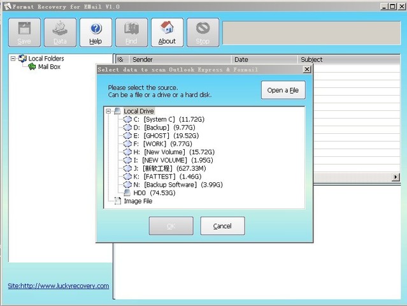Sort by the Sender column header

tap(180, 59)
